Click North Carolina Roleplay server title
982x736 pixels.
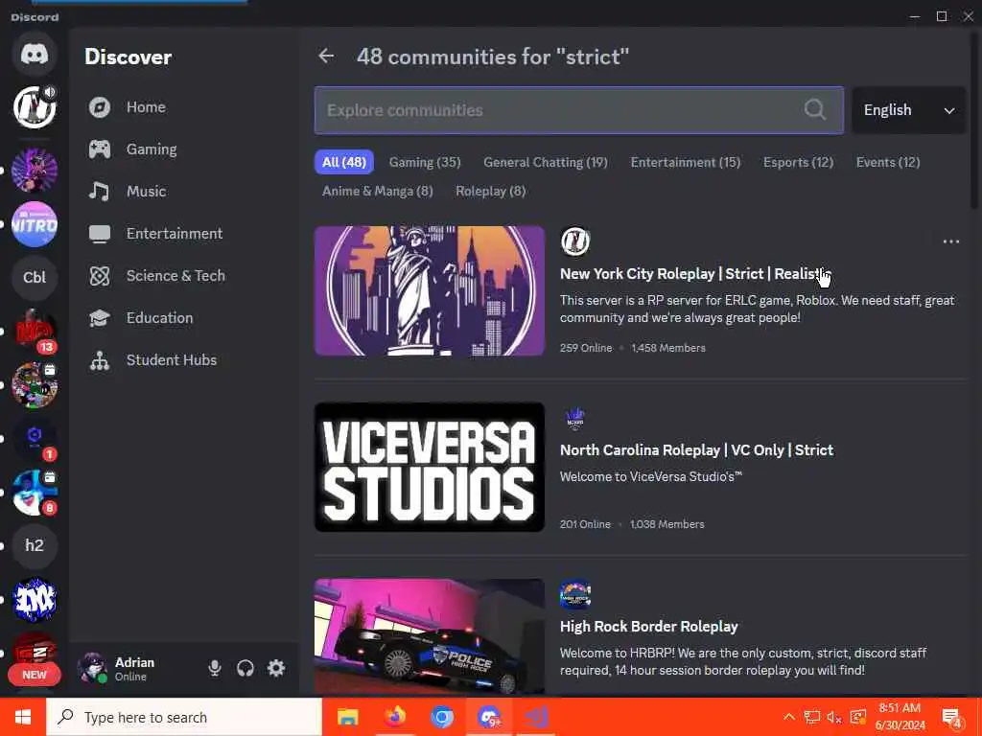696,450
